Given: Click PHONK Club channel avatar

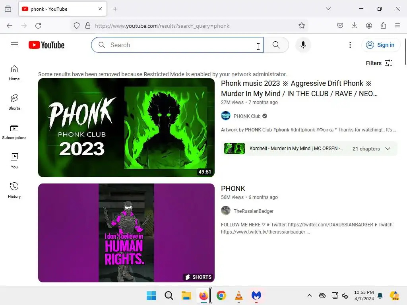Looking at the screenshot, I should click(x=226, y=116).
